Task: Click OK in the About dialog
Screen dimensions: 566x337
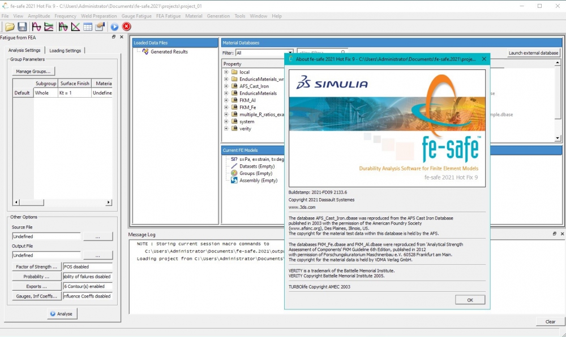Action: click(470, 300)
